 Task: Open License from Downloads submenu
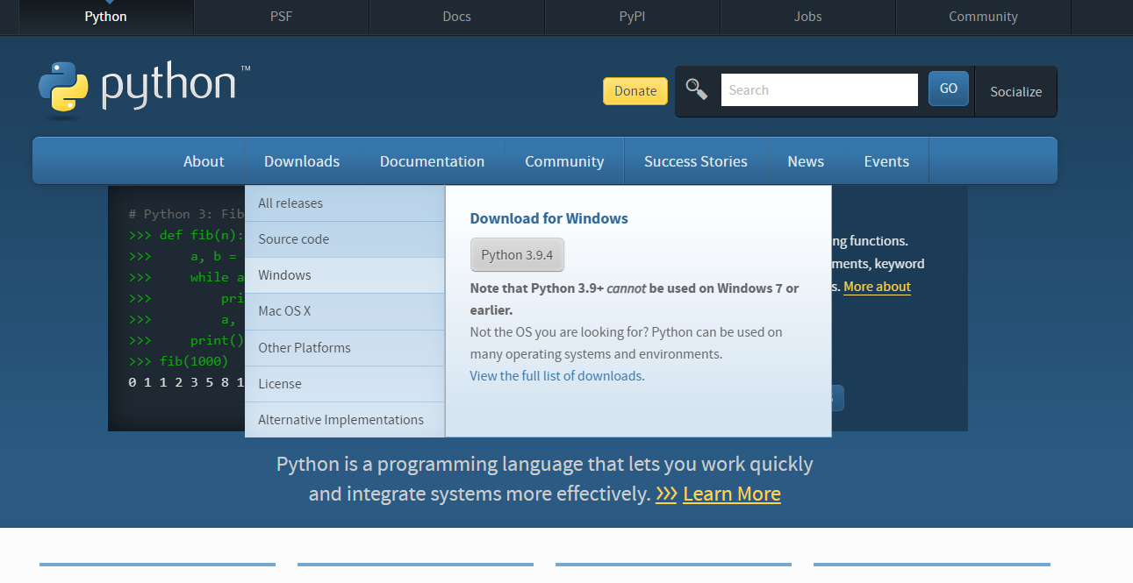point(345,384)
